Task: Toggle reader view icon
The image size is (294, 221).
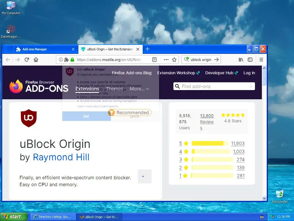Action: tap(154, 60)
